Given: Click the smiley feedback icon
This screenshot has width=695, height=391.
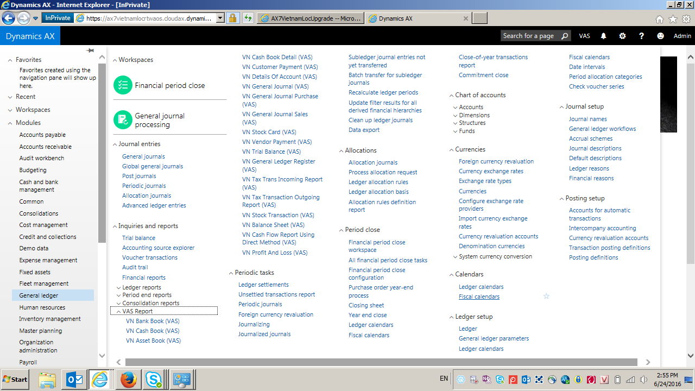Looking at the screenshot, I should point(660,36).
